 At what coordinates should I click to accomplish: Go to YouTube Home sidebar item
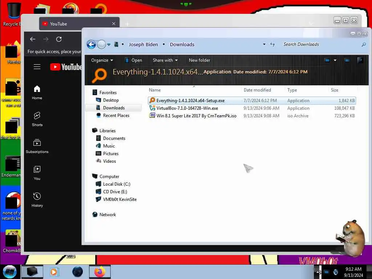[x=37, y=93]
